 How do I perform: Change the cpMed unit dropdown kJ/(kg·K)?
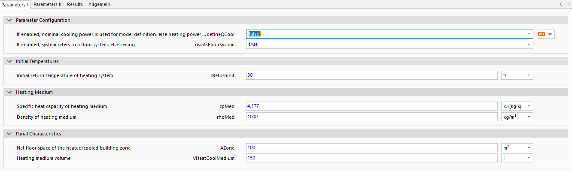(517, 106)
